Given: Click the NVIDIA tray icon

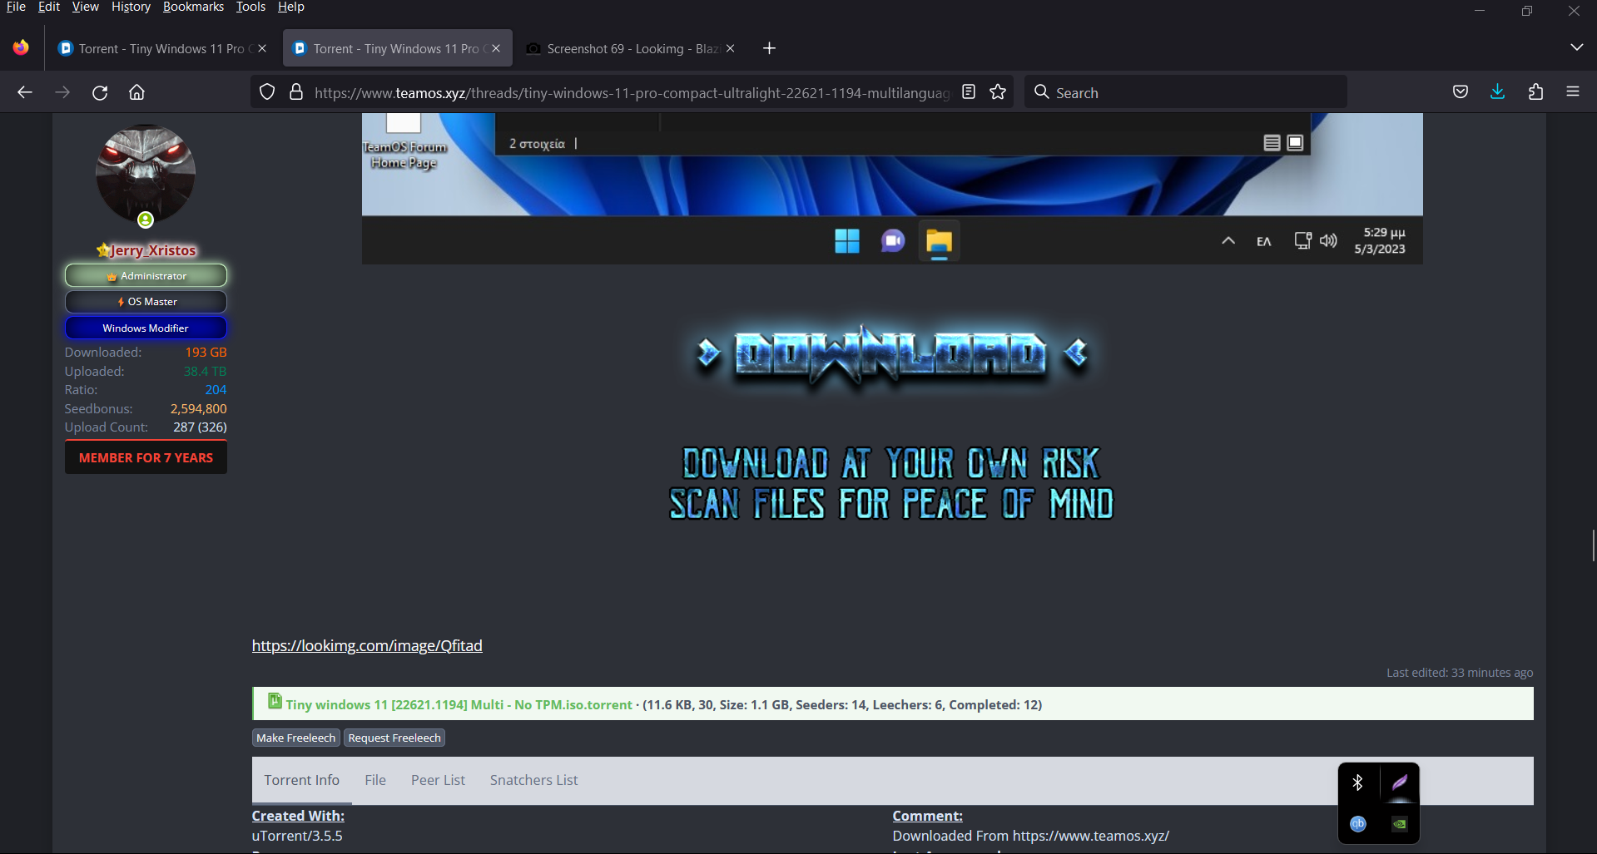Looking at the screenshot, I should [x=1400, y=824].
